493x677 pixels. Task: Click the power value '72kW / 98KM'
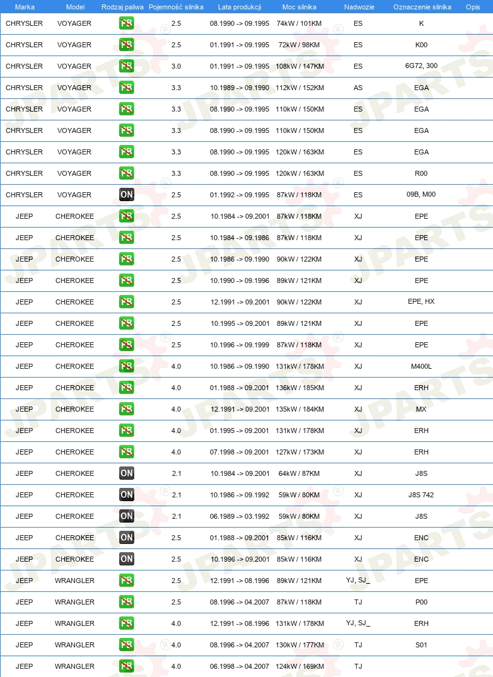click(299, 45)
